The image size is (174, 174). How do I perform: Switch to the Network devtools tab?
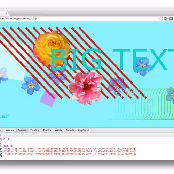point(10,130)
